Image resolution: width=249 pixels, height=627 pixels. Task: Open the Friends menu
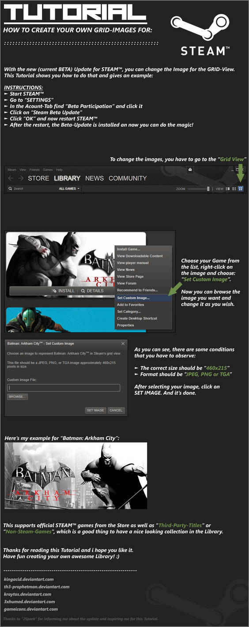[x=34, y=169]
